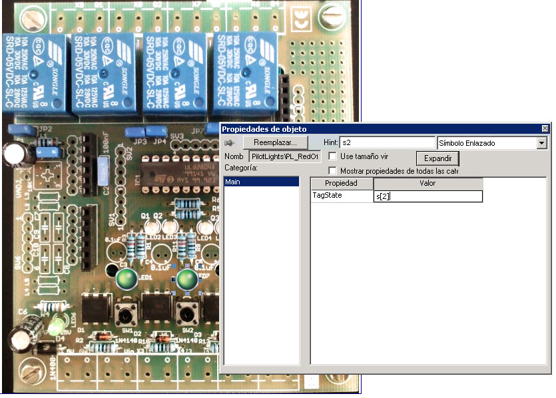This screenshot has width=556, height=398.
Task: Click the Expandir button
Action: pyautogui.click(x=437, y=158)
